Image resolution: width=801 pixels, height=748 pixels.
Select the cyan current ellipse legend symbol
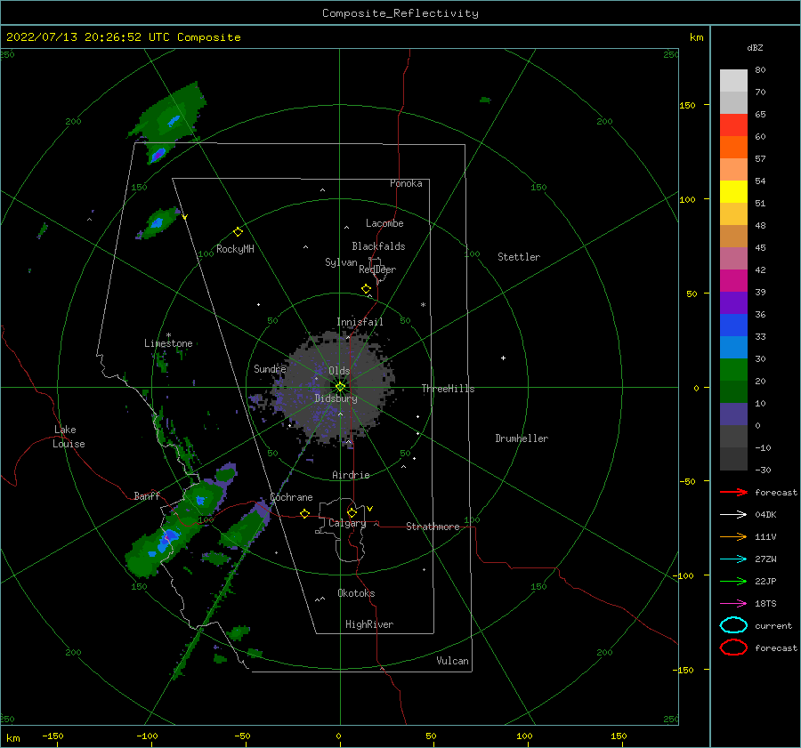point(733,625)
